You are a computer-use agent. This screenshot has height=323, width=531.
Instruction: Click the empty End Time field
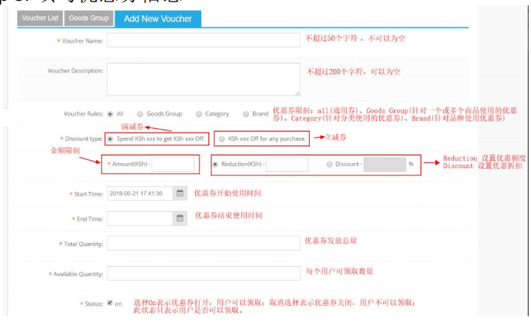(x=141, y=219)
